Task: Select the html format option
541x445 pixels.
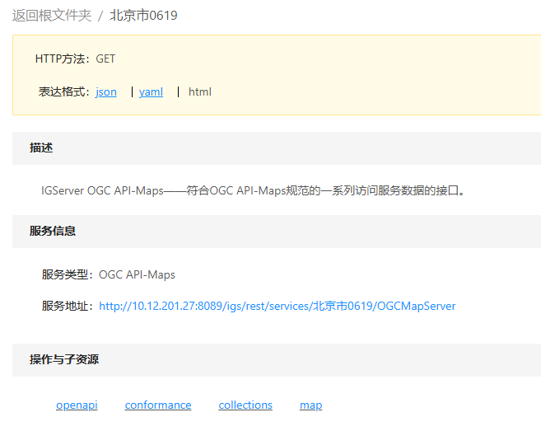Action: tap(200, 91)
